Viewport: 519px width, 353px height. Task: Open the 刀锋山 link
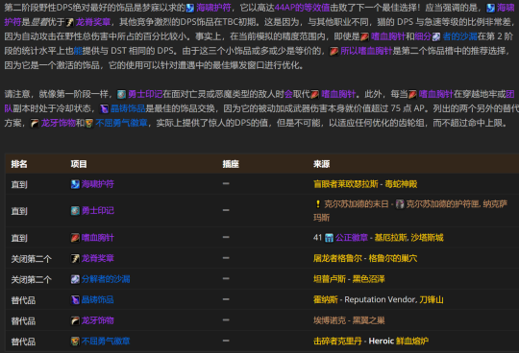point(432,299)
